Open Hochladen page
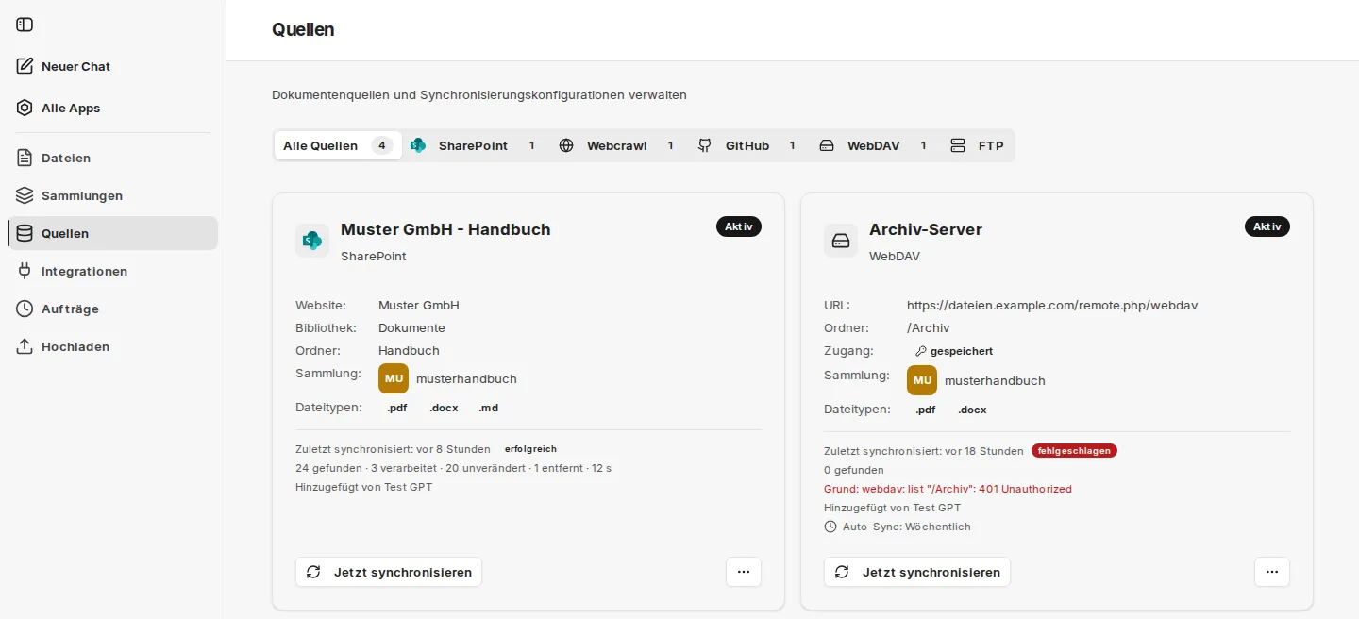 pos(112,346)
